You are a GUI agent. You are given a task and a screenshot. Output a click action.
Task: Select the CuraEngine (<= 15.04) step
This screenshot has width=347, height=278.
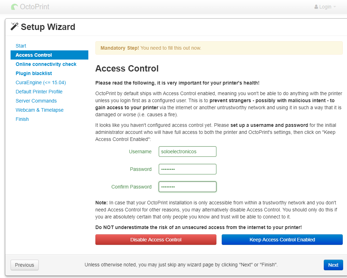pos(41,82)
